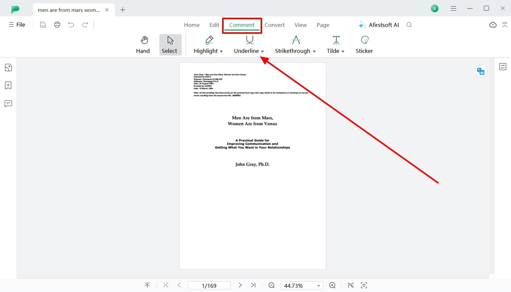Switch to the Convert tab
The width and height of the screenshot is (511, 292).
click(274, 25)
